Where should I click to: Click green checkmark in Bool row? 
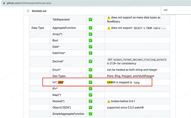[x=91, y=40]
